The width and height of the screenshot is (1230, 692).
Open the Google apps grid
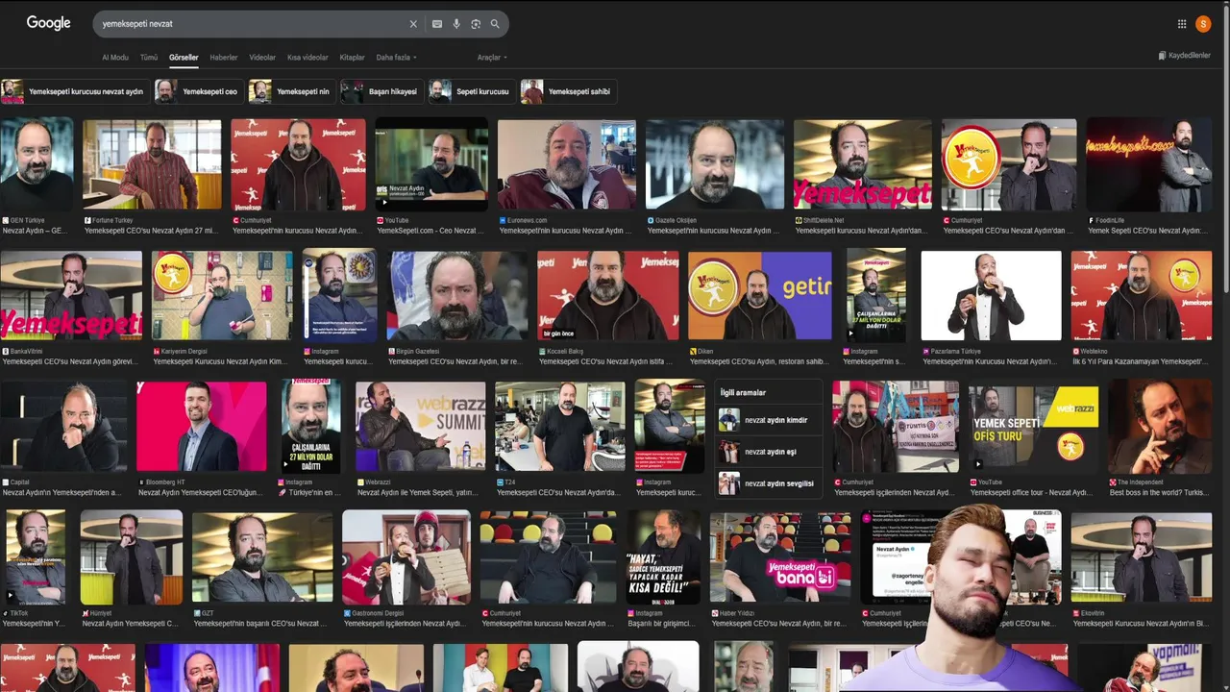click(x=1182, y=24)
